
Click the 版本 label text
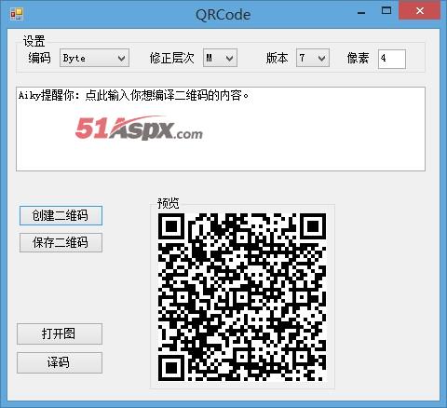click(277, 58)
